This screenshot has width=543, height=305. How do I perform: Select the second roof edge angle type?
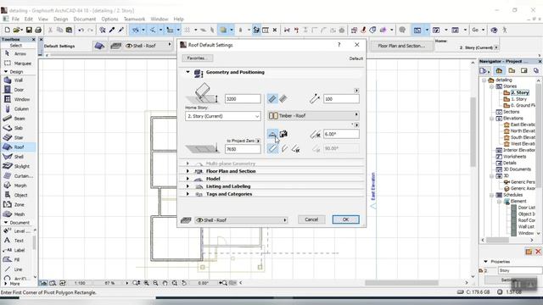[284, 149]
